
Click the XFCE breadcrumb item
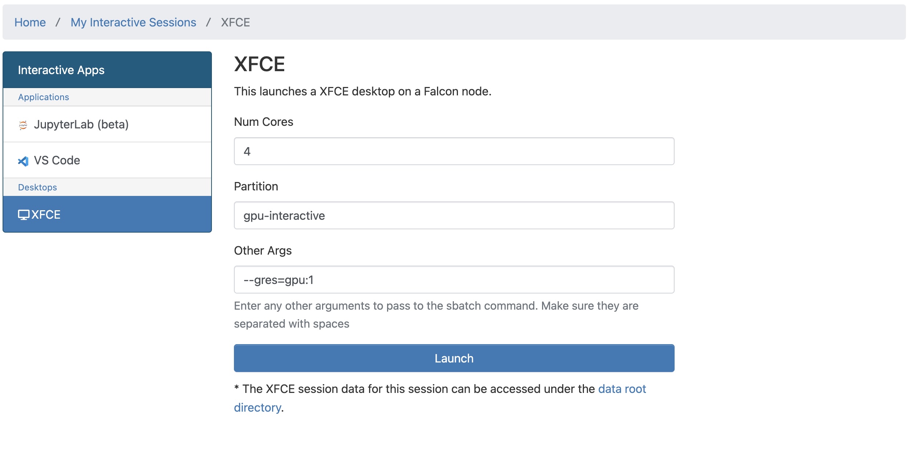click(235, 22)
